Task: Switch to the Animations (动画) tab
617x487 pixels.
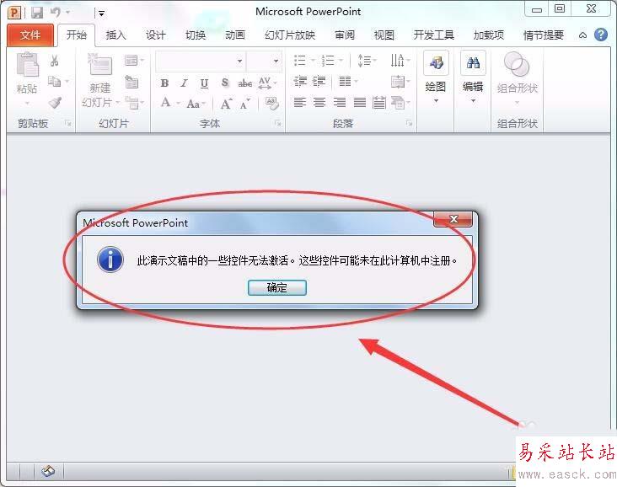Action: 235,35
